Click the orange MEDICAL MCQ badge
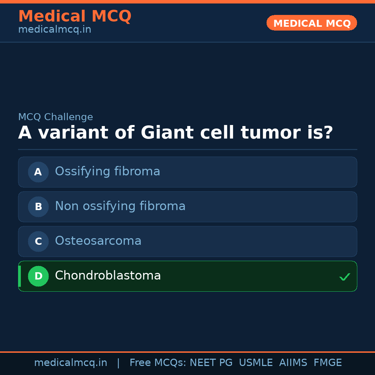This screenshot has height=375, width=375. [311, 23]
